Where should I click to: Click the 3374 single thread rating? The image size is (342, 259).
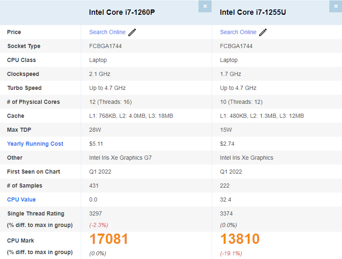[x=226, y=213]
